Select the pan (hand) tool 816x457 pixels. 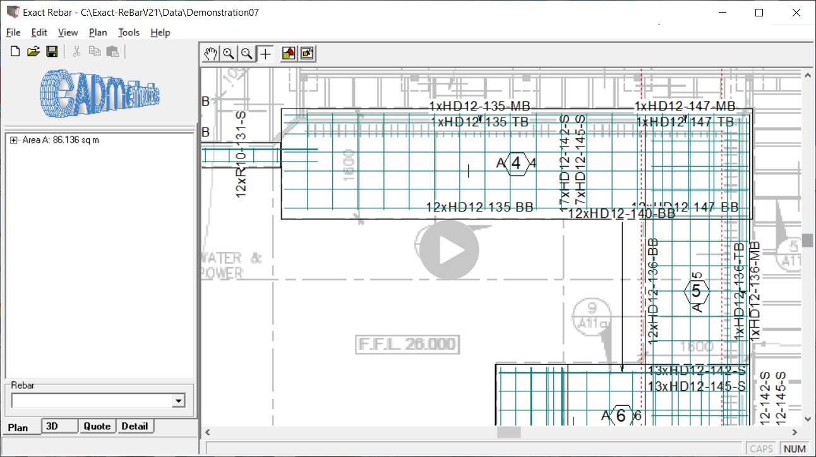click(x=210, y=54)
